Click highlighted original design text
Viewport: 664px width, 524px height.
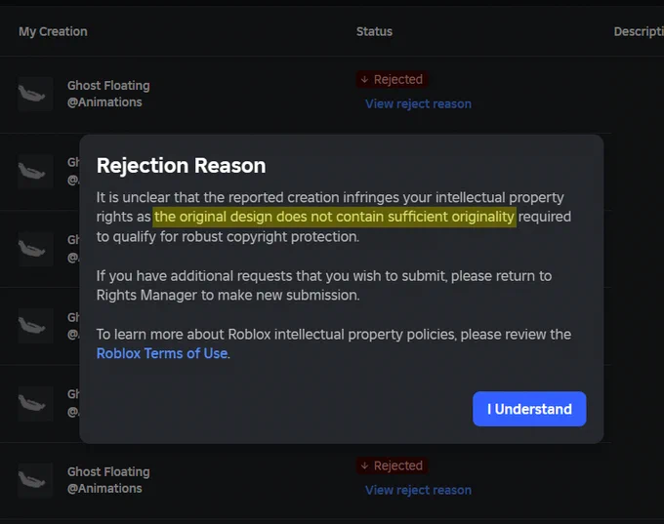(335, 217)
